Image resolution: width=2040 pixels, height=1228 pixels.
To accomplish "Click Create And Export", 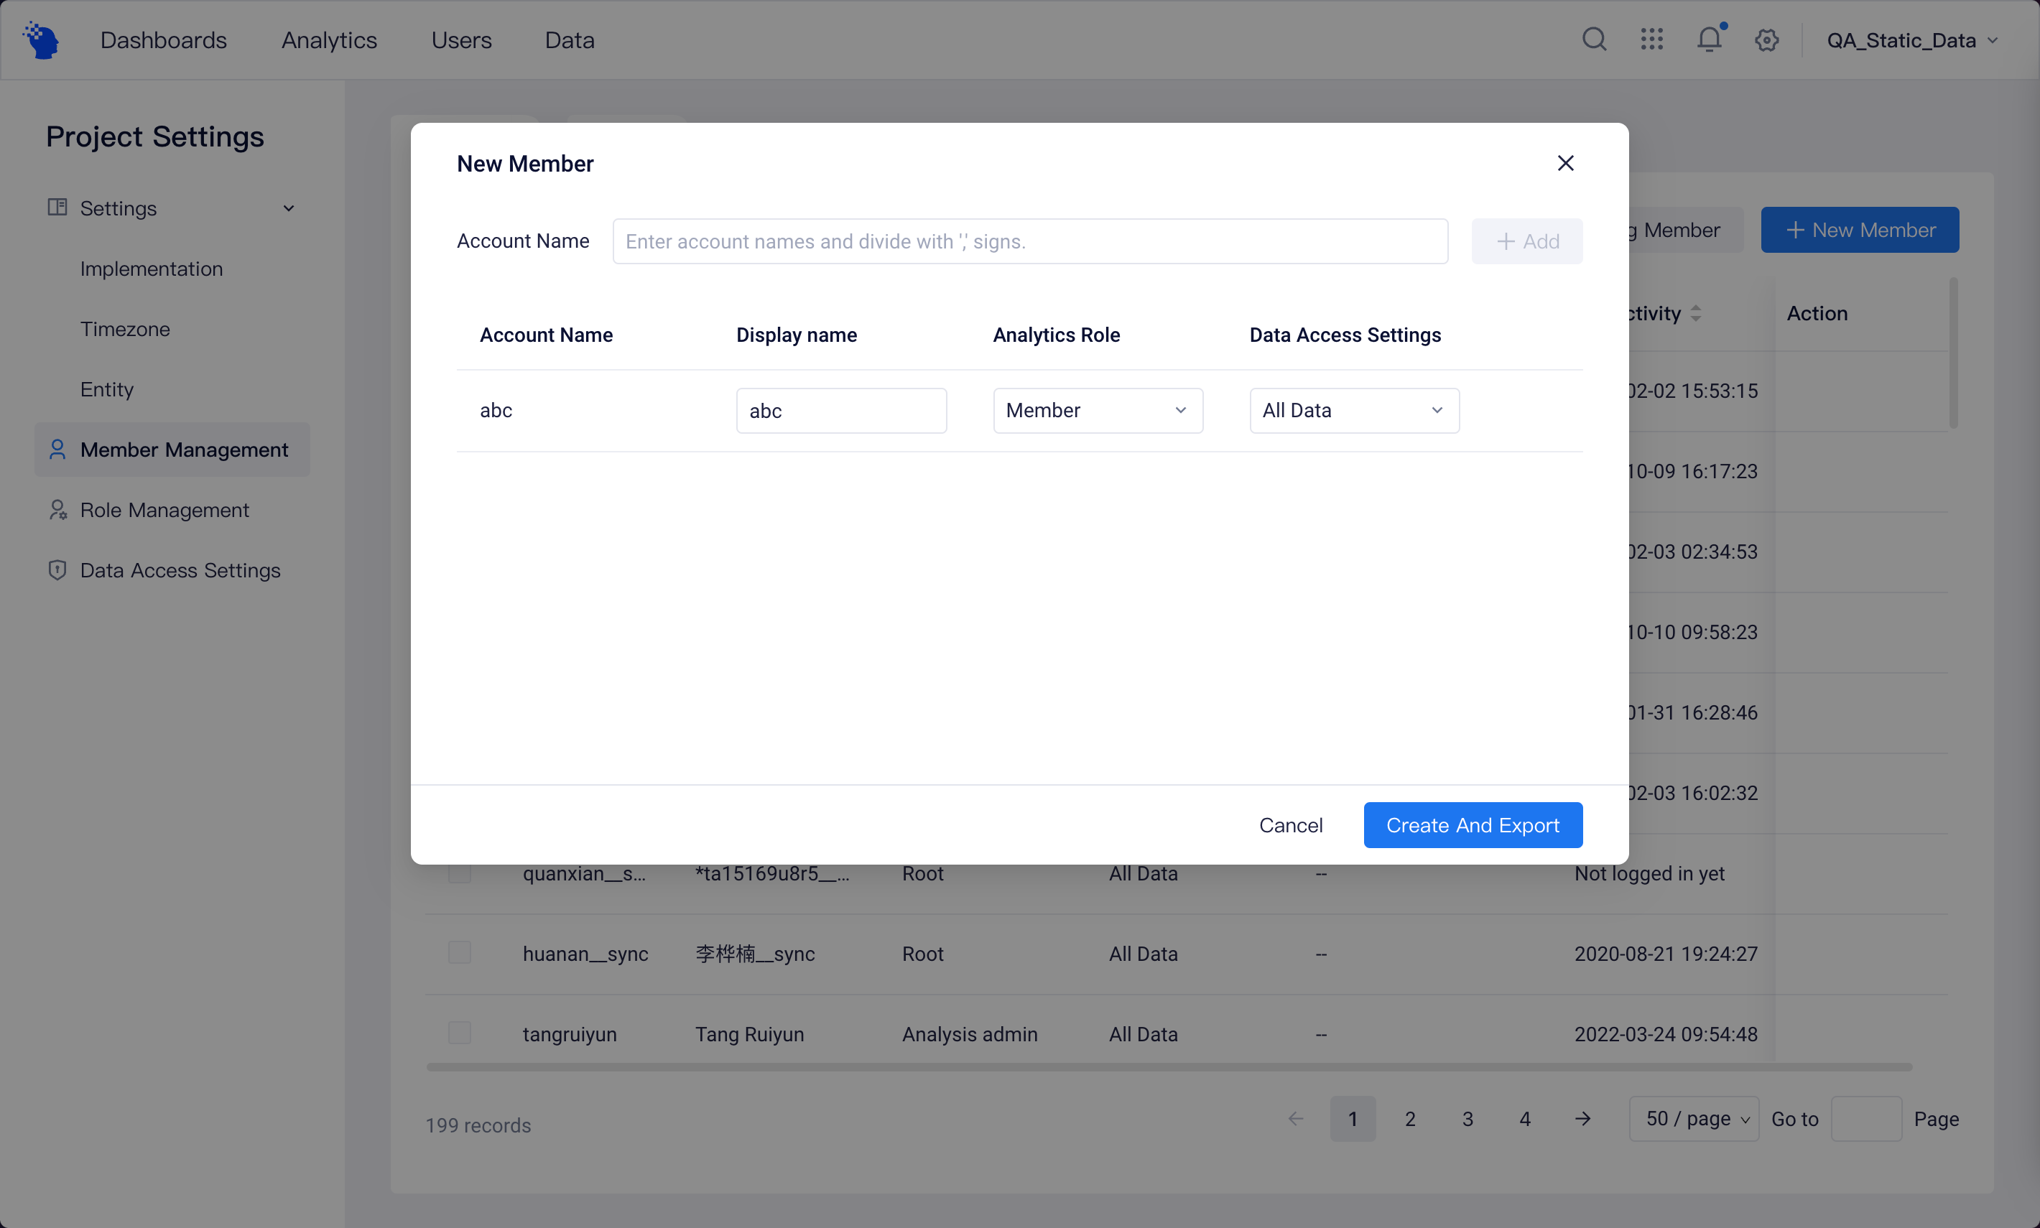I will 1473,824.
